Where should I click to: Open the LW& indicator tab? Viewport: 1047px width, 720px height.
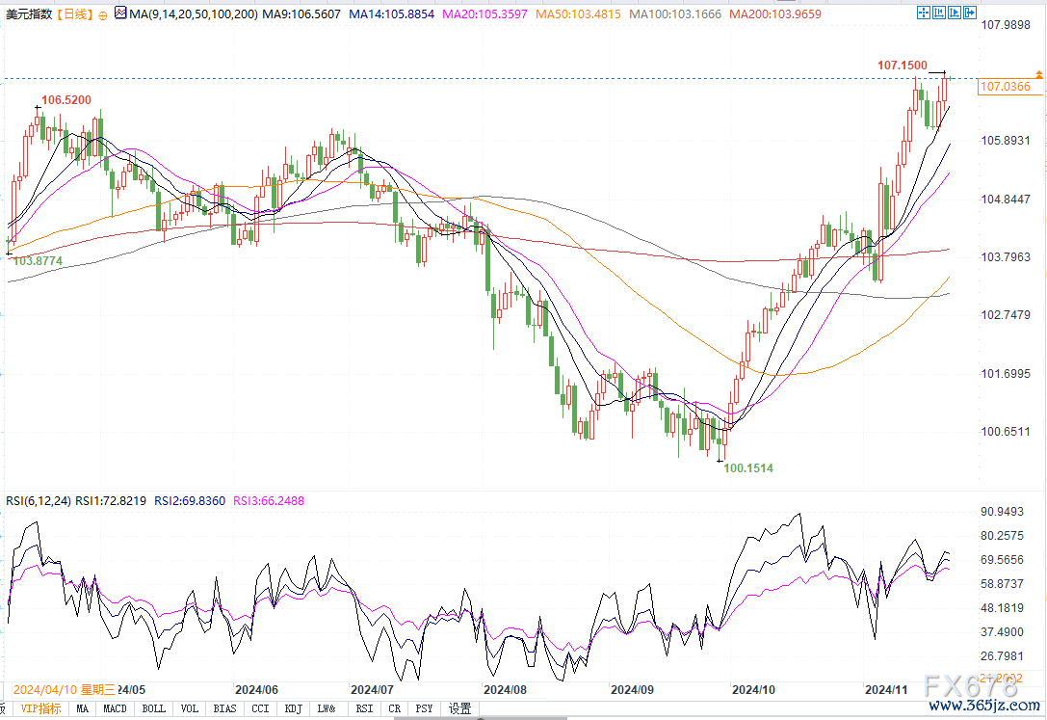[x=327, y=708]
